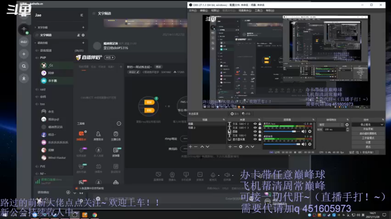Click the search icon in Kaiheila sidebar

click(x=24, y=66)
